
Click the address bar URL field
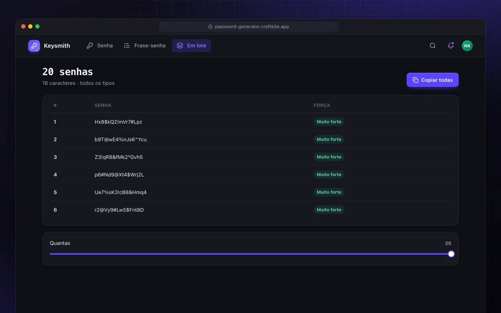coord(249,27)
